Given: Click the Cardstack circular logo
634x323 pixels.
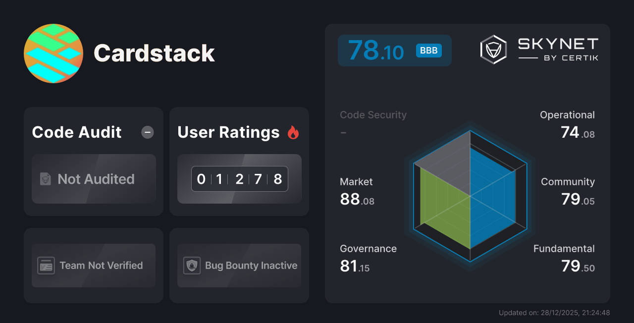Looking at the screenshot, I should pyautogui.click(x=53, y=54).
